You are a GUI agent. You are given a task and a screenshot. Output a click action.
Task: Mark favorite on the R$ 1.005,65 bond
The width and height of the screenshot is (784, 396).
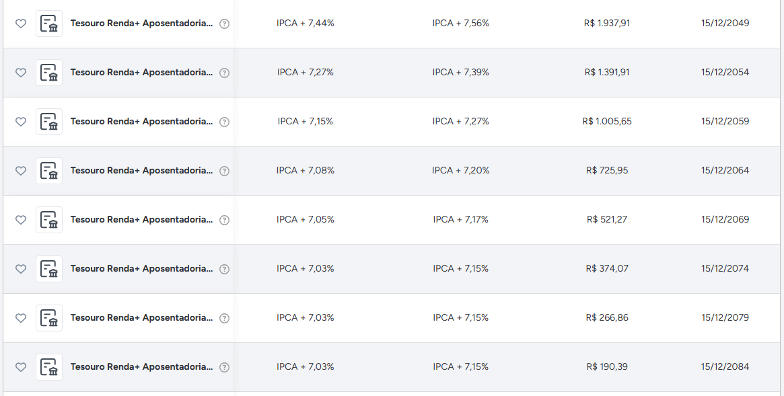tap(20, 121)
